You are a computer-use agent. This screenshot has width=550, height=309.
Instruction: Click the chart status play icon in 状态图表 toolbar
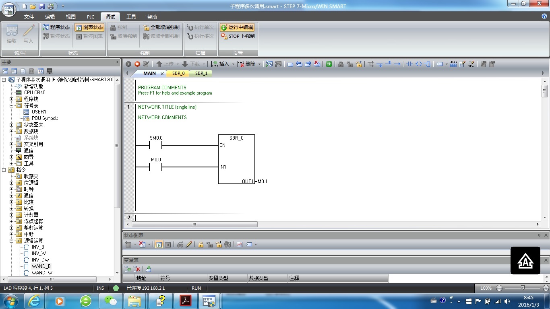[159, 244]
